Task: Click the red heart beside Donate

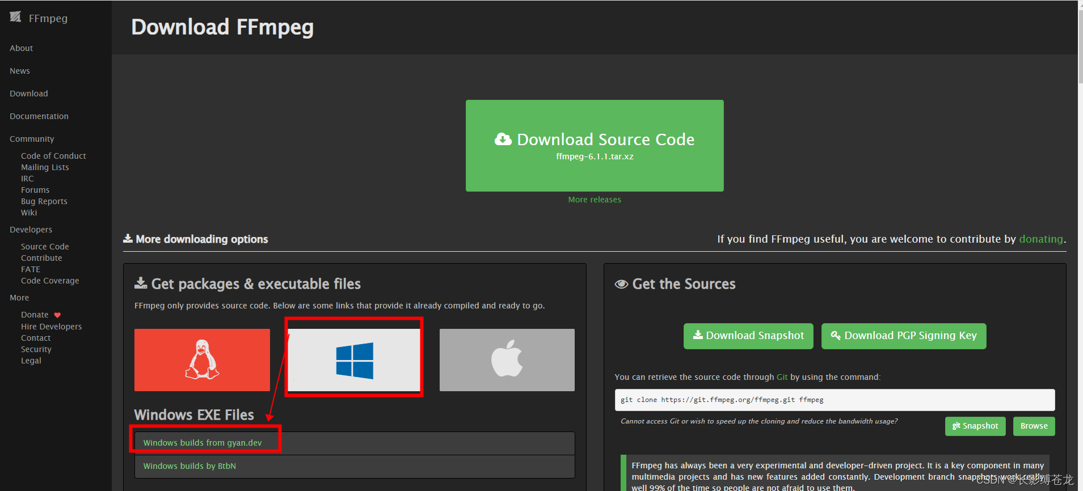Action: point(57,315)
